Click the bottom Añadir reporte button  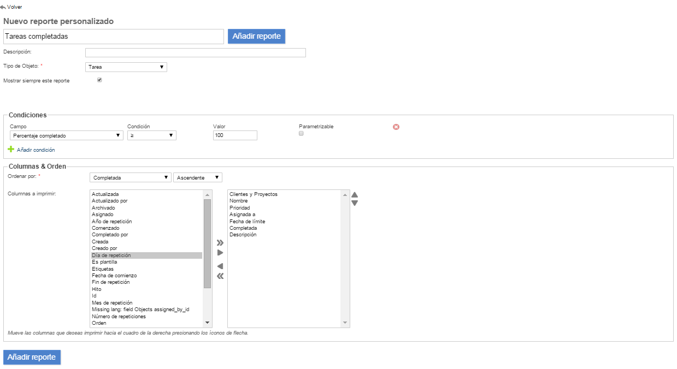click(32, 357)
